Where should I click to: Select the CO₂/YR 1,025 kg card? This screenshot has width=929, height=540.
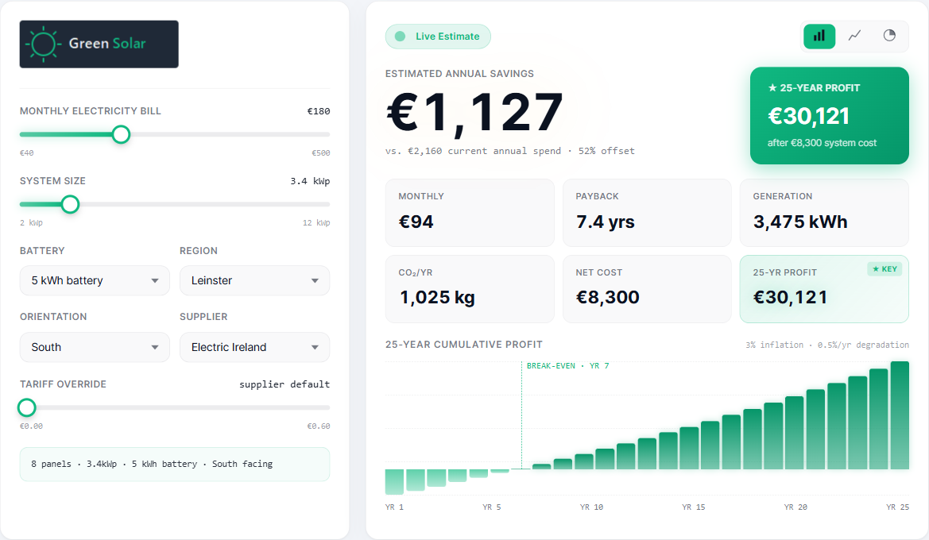click(x=470, y=289)
